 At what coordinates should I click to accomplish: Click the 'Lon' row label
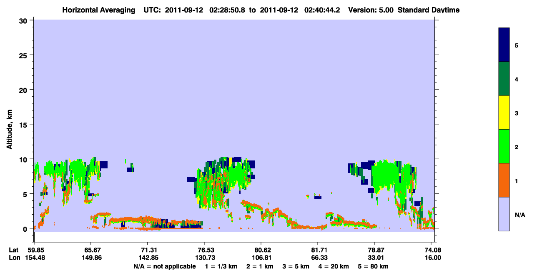(14, 258)
